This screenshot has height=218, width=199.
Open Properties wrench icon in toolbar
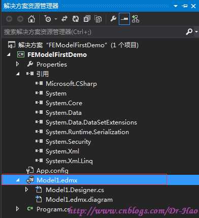pyautogui.click(x=113, y=19)
